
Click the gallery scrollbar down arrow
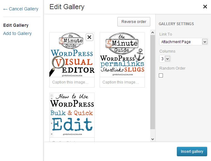pos(152,139)
